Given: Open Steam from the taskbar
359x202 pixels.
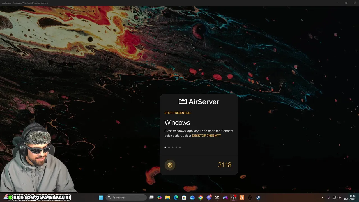Looking at the screenshot, I should pos(258,198).
